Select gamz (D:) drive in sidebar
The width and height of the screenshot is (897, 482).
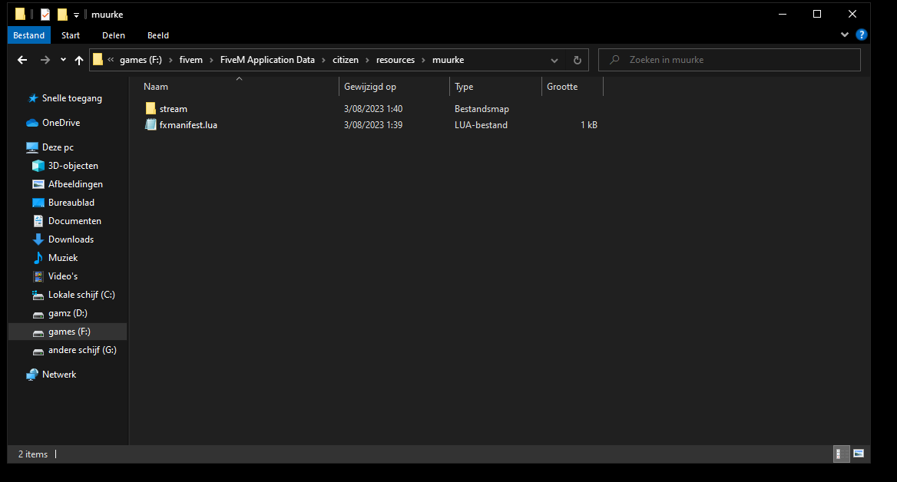coord(68,313)
